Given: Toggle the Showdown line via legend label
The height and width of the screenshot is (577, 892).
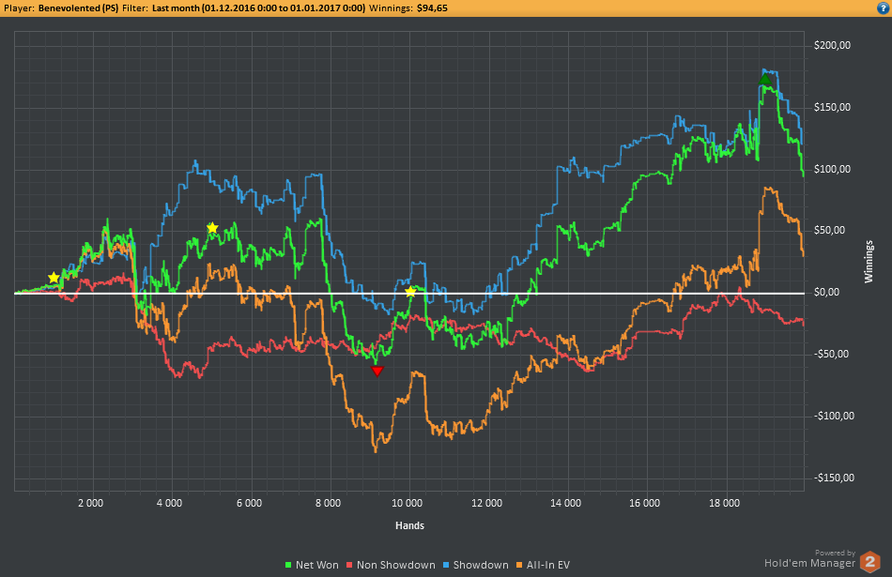Looking at the screenshot, I should tap(481, 565).
